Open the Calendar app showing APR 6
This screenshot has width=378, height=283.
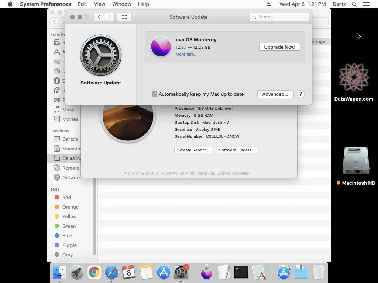click(129, 272)
